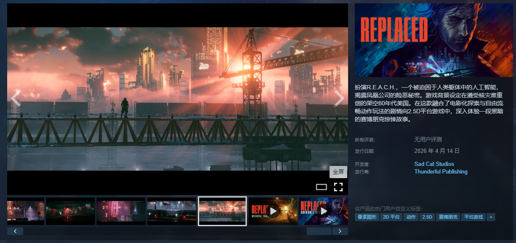Switch to theater mode rectangle icon

click(x=321, y=187)
